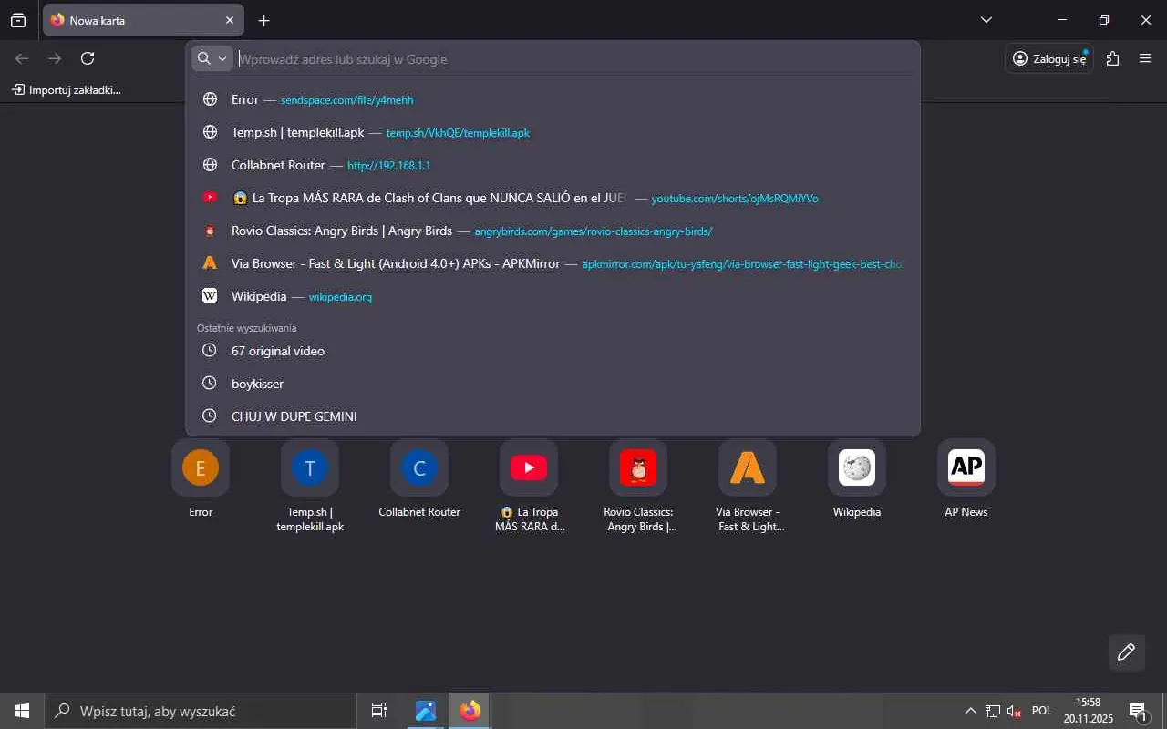Open the search engine picker dropdown

212,58
